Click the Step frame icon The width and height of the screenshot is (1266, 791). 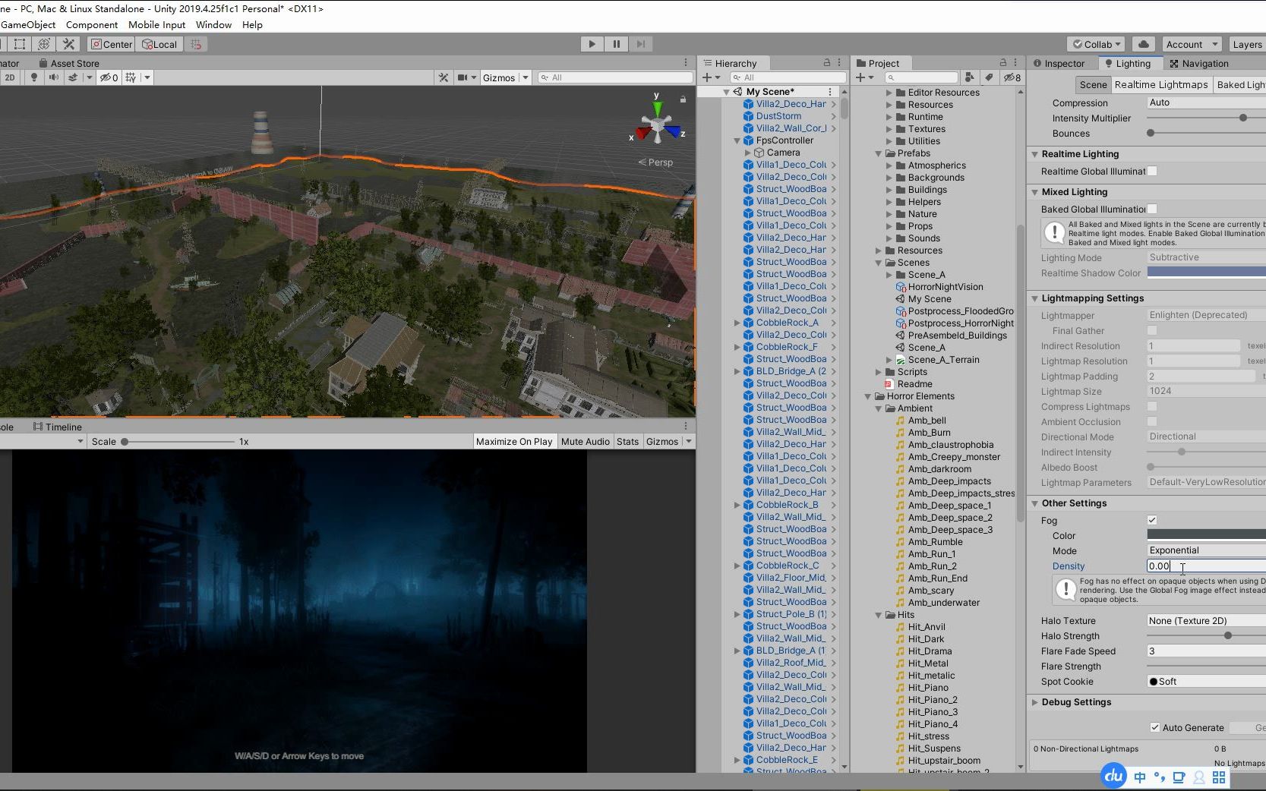641,44
